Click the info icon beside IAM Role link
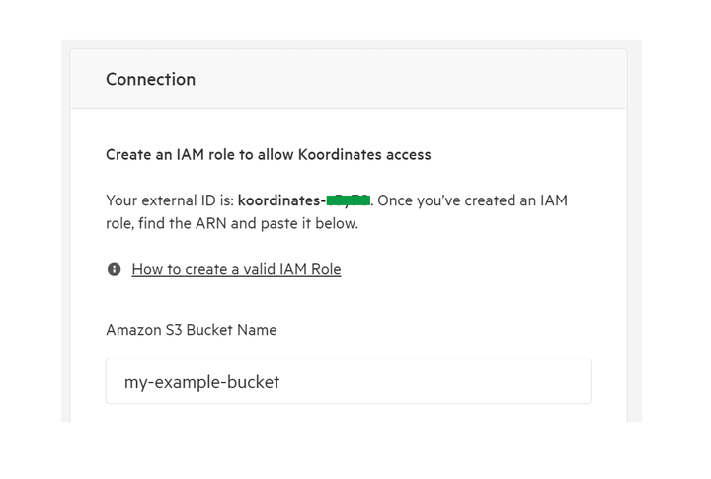The image size is (711, 479). [x=114, y=269]
